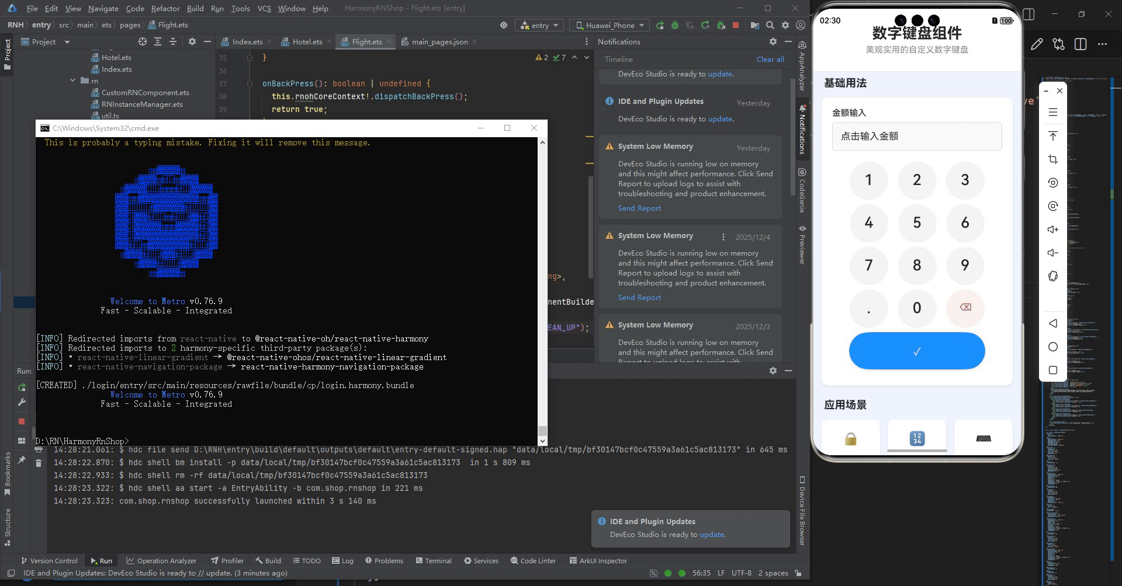The image size is (1122, 586).
Task: Open the Huawei_Phone device dropdown
Action: coord(610,25)
